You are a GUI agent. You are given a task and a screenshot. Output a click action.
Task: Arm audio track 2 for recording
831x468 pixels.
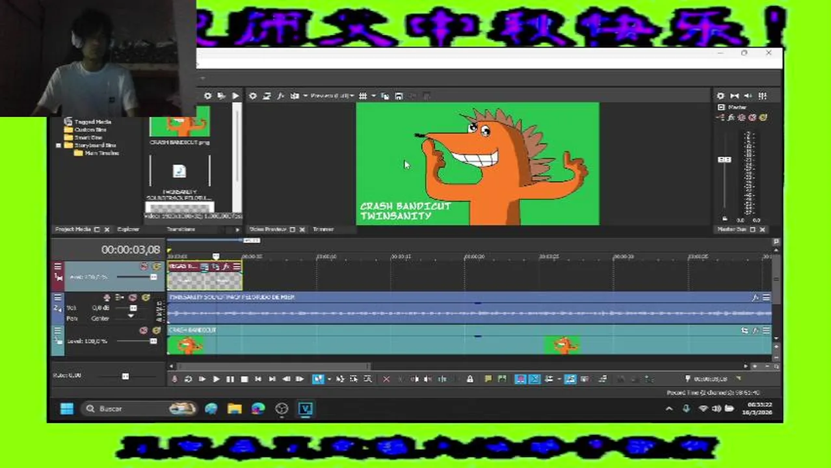(107, 298)
